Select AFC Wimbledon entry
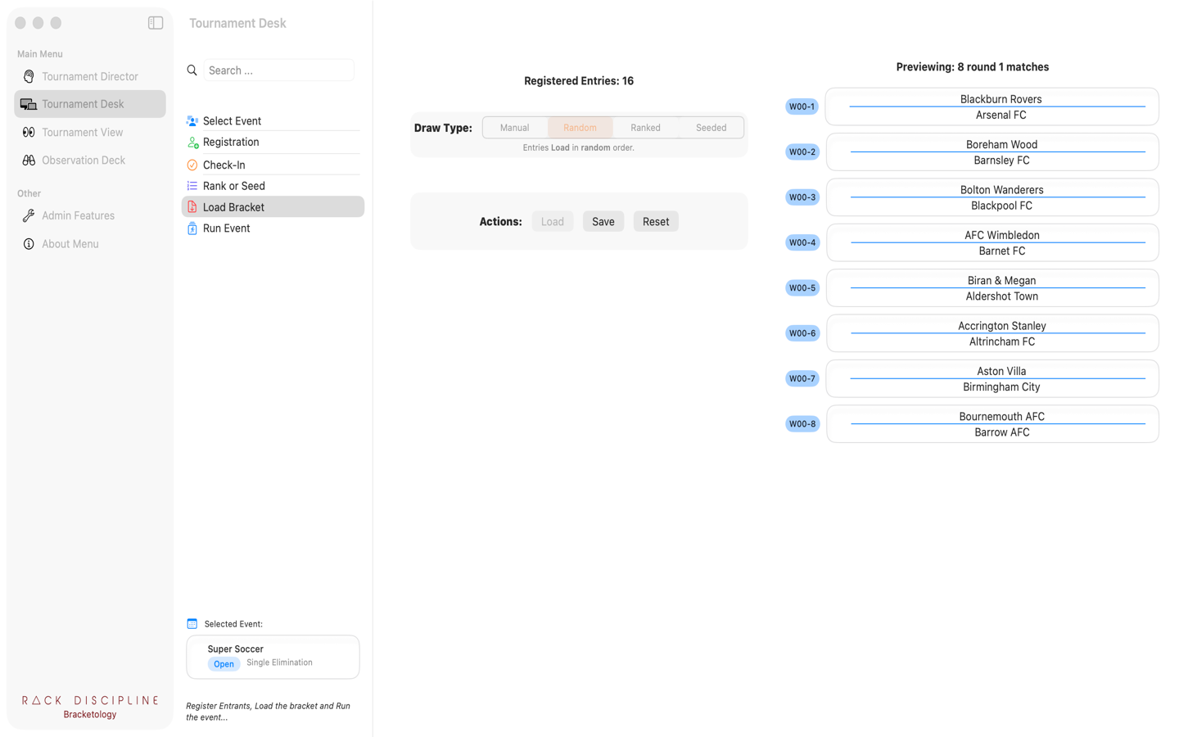 pos(1001,236)
